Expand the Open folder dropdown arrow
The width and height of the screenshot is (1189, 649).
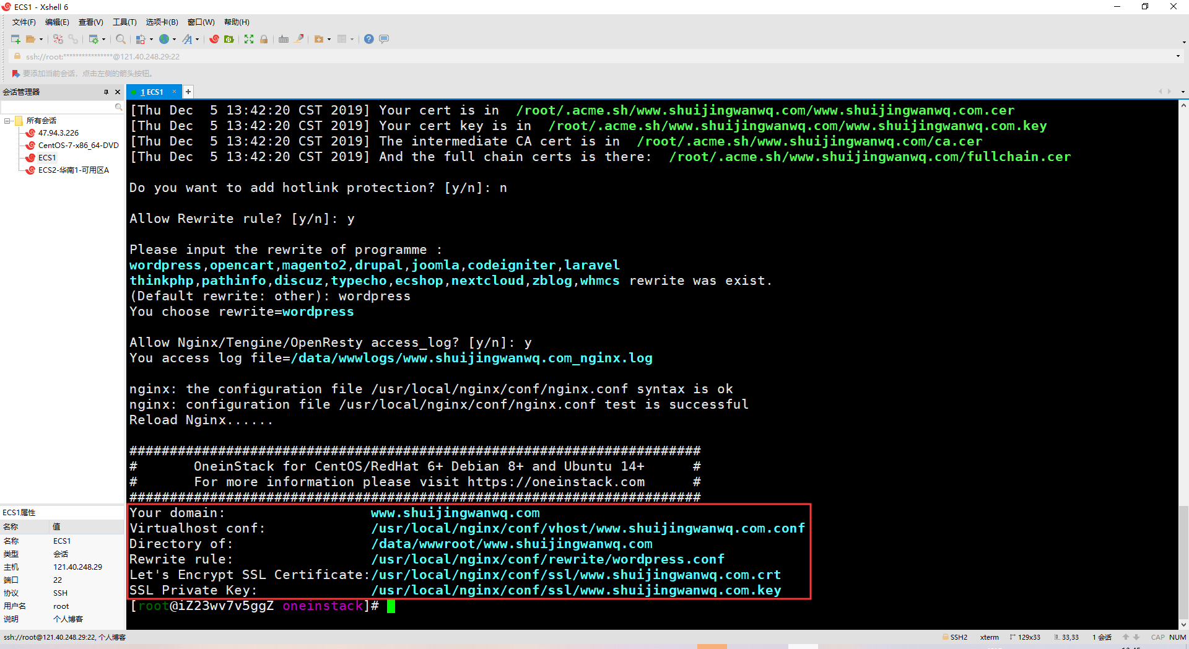[41, 39]
